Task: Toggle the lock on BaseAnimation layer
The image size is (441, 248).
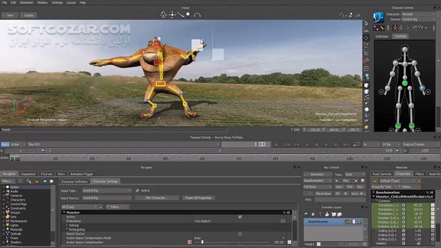Action: tap(348, 222)
